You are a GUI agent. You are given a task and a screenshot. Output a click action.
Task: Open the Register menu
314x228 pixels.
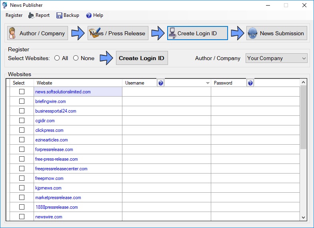point(14,15)
